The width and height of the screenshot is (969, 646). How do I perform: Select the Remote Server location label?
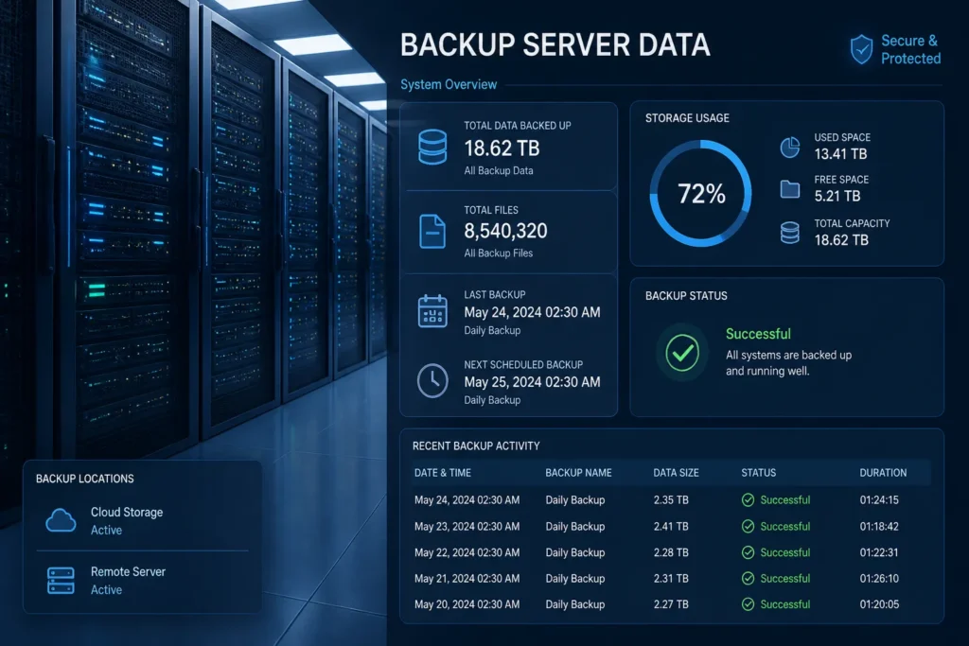click(x=128, y=572)
